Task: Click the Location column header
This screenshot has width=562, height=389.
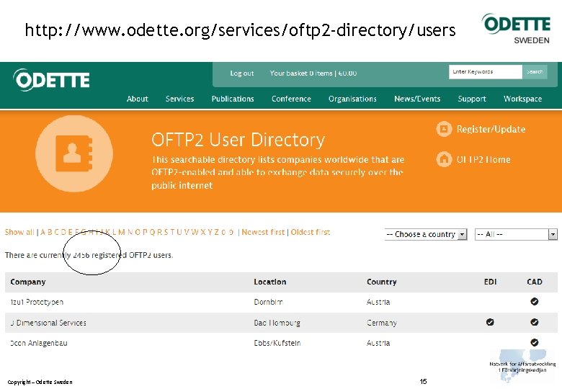Action: [x=270, y=282]
